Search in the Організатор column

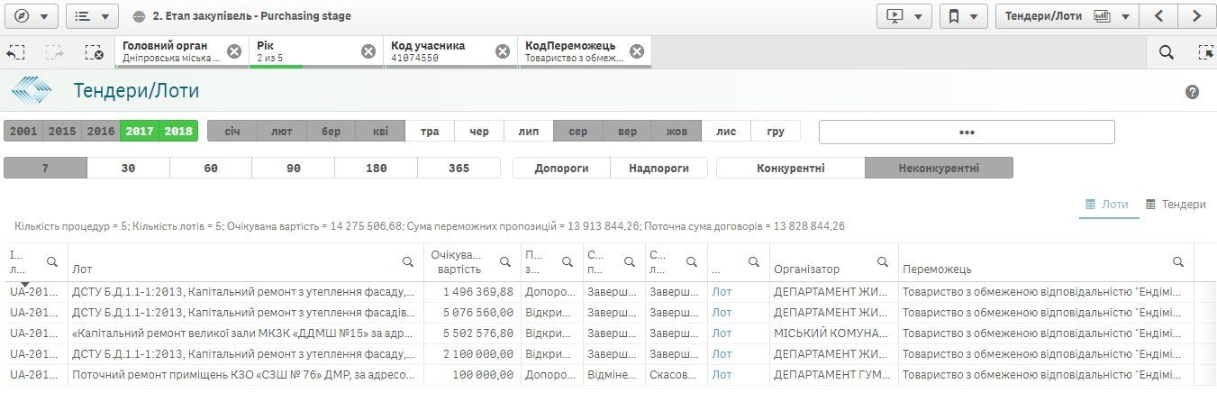click(x=884, y=261)
